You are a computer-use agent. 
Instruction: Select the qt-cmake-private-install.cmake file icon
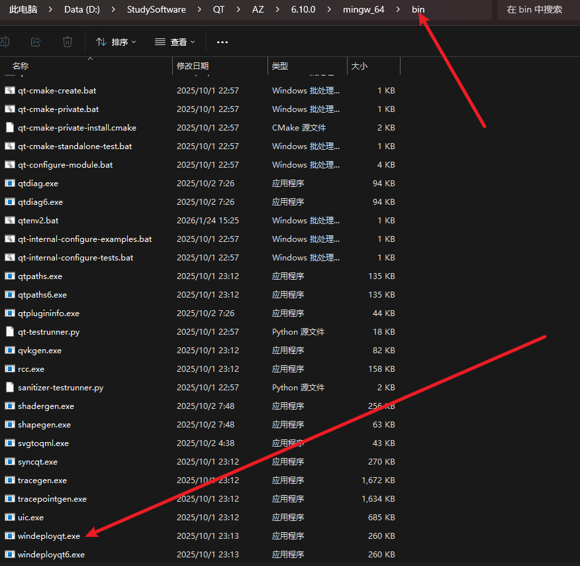(x=10, y=127)
